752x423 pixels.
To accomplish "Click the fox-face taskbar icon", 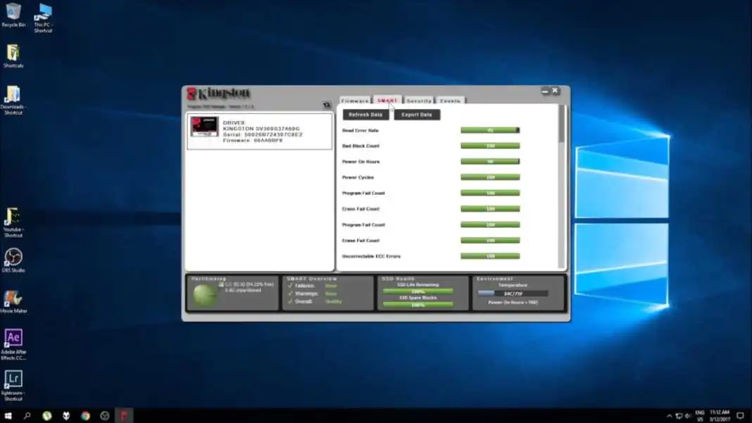I will (66, 416).
